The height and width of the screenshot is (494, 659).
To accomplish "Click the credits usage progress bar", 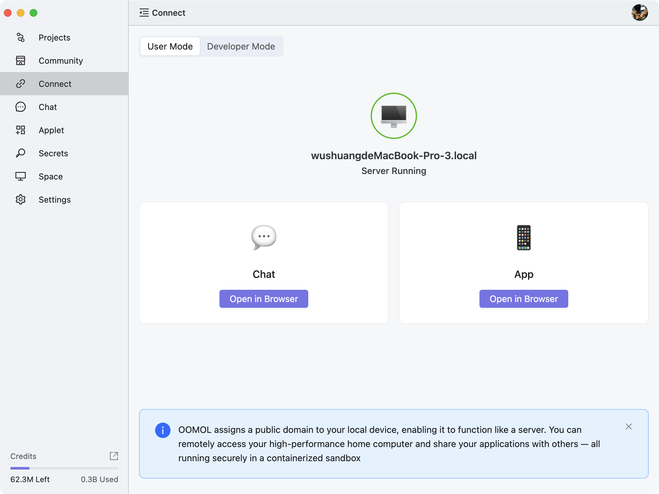I will point(64,468).
